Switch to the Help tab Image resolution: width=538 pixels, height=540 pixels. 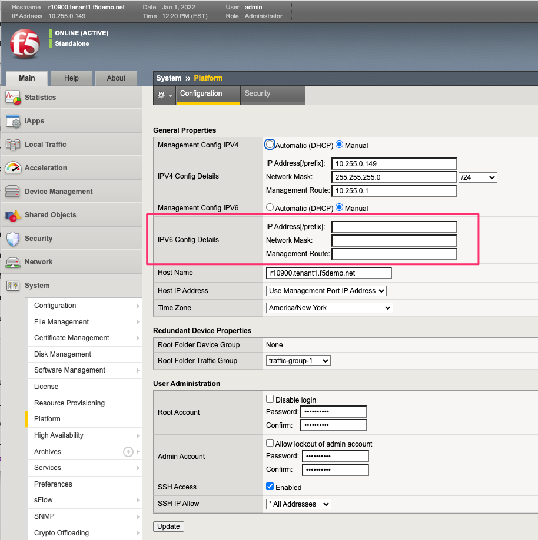[71, 78]
